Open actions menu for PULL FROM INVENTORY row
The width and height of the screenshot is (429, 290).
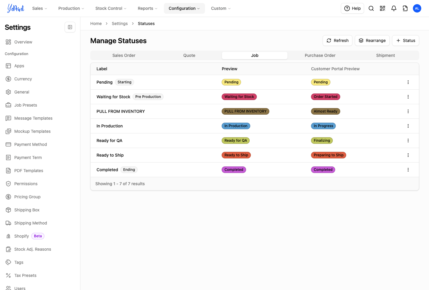coord(408,111)
